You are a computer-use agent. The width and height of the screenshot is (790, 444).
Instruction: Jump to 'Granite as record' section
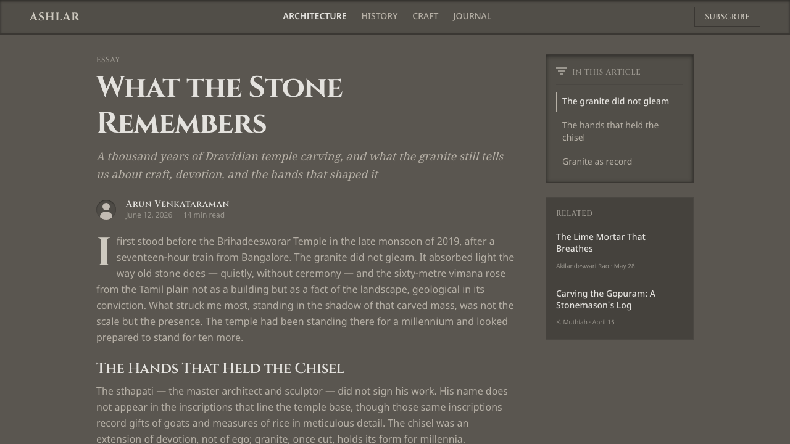pyautogui.click(x=597, y=162)
